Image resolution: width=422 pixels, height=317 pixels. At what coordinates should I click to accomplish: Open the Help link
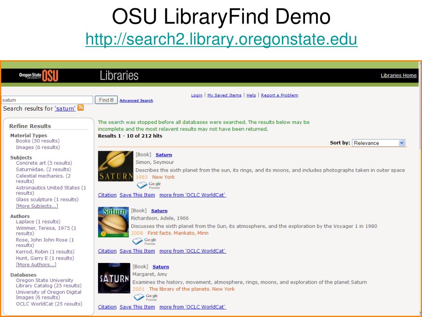(251, 95)
